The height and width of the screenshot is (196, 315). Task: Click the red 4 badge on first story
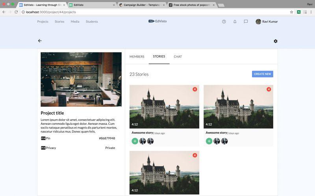pyautogui.click(x=195, y=89)
